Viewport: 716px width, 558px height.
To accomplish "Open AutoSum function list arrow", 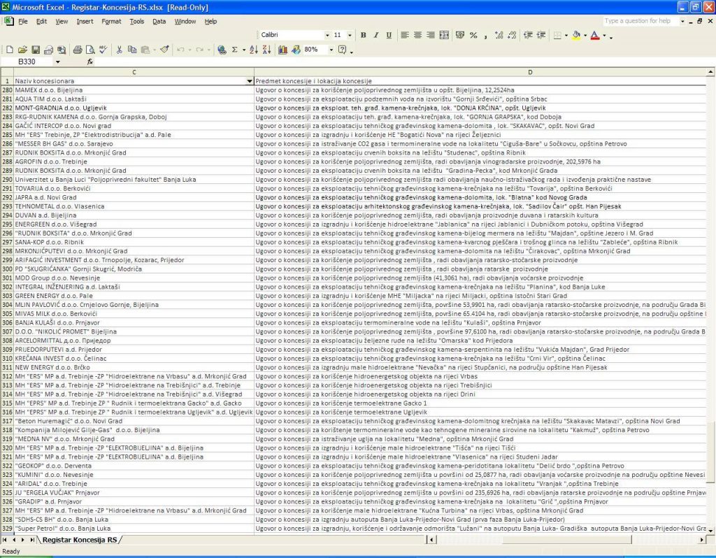I will pos(243,50).
